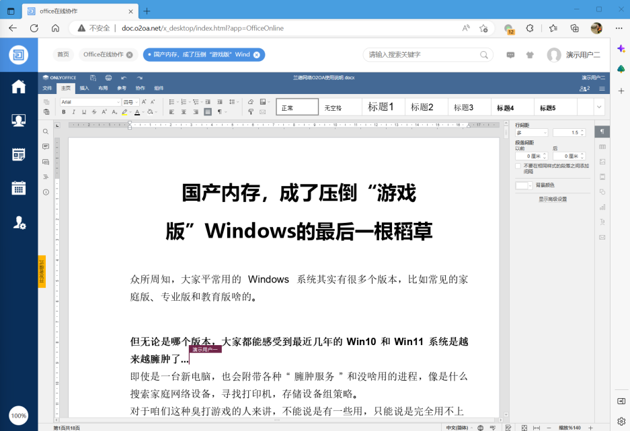
Task: Click the clear style eraser icon
Action: click(251, 102)
